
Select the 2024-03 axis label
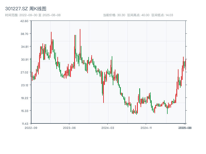(108, 127)
